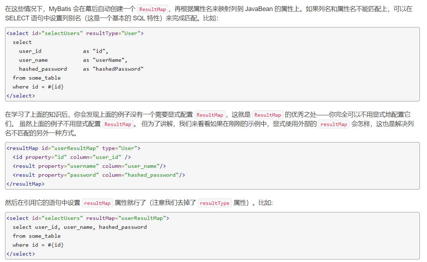The height and width of the screenshot is (262, 427).
Task: Click the inline ResultMap code before '的优秀之处'
Action: point(268,115)
